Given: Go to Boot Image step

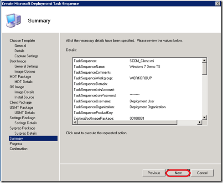Looking at the screenshot, I should (18, 61).
